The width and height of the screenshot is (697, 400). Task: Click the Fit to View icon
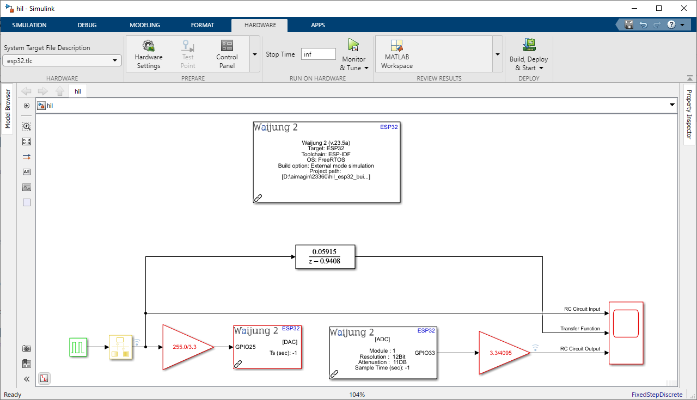[x=27, y=141]
